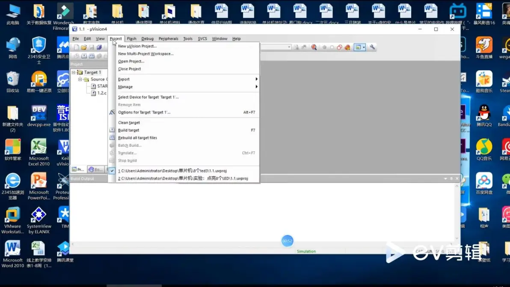Open the SVCS menu
The image size is (510, 287).
202,38
